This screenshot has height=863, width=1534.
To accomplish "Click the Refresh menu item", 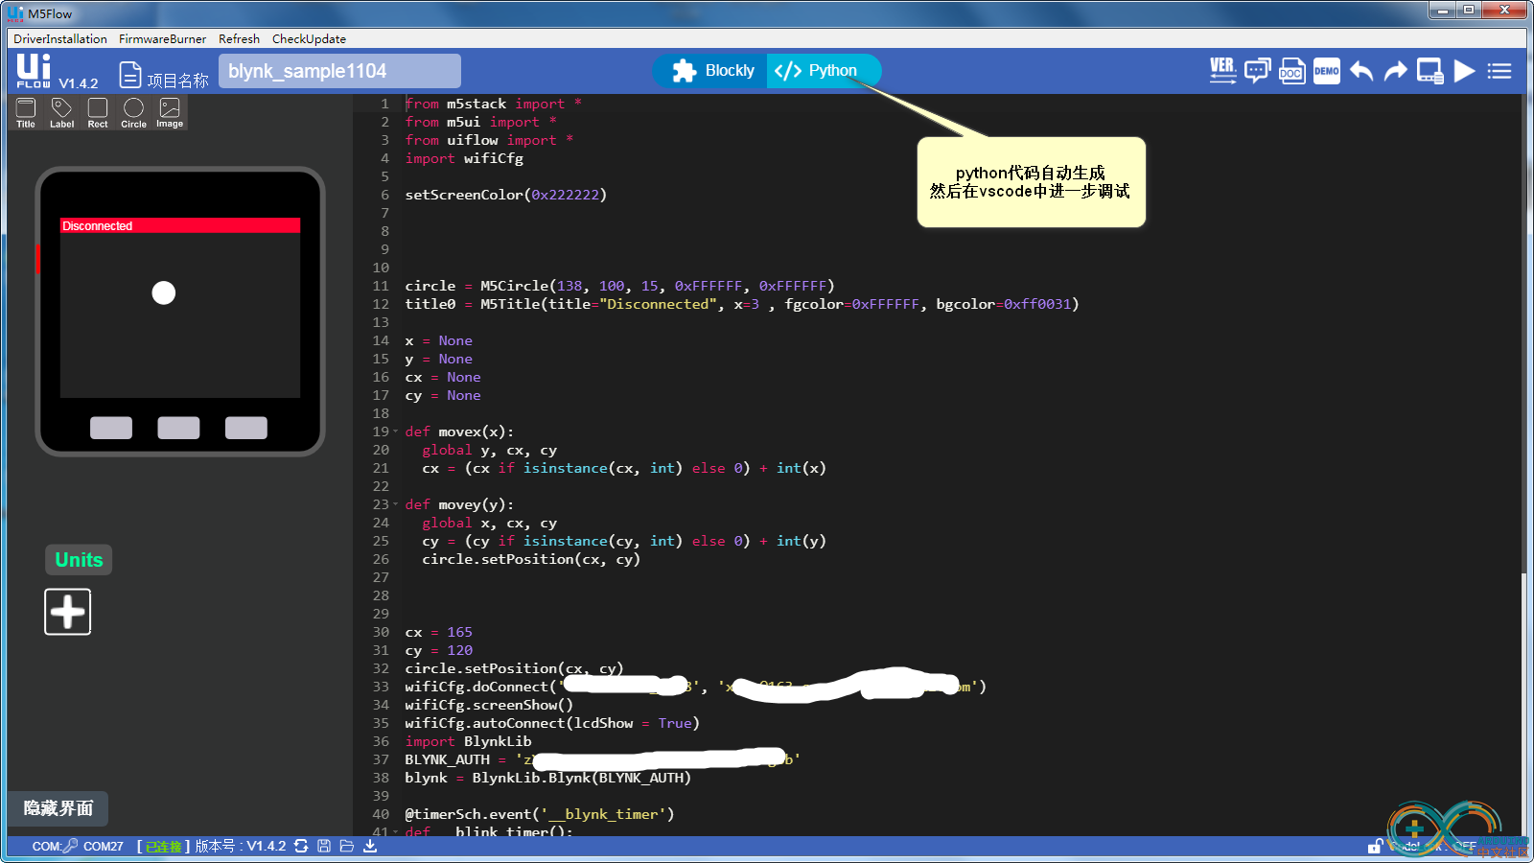I will (x=239, y=39).
